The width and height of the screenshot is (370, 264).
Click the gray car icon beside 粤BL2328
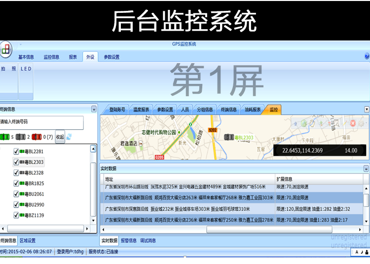(22, 173)
